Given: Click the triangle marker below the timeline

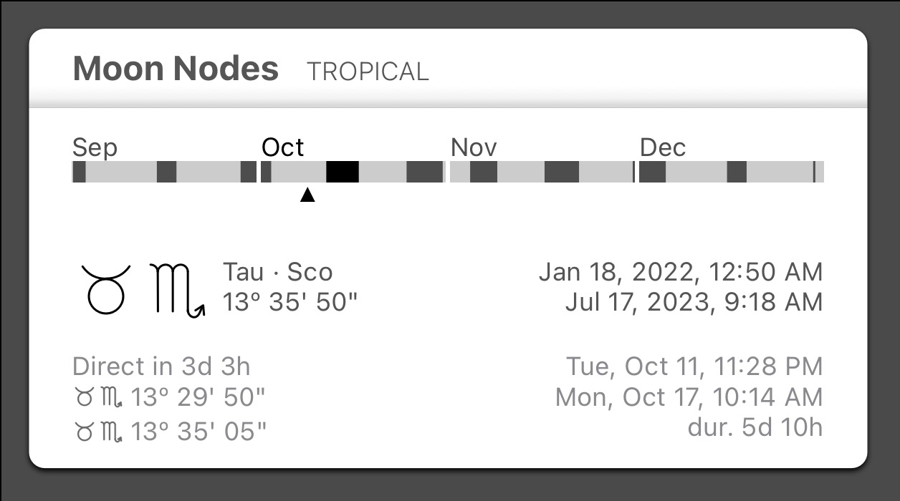Looking at the screenshot, I should [x=307, y=195].
